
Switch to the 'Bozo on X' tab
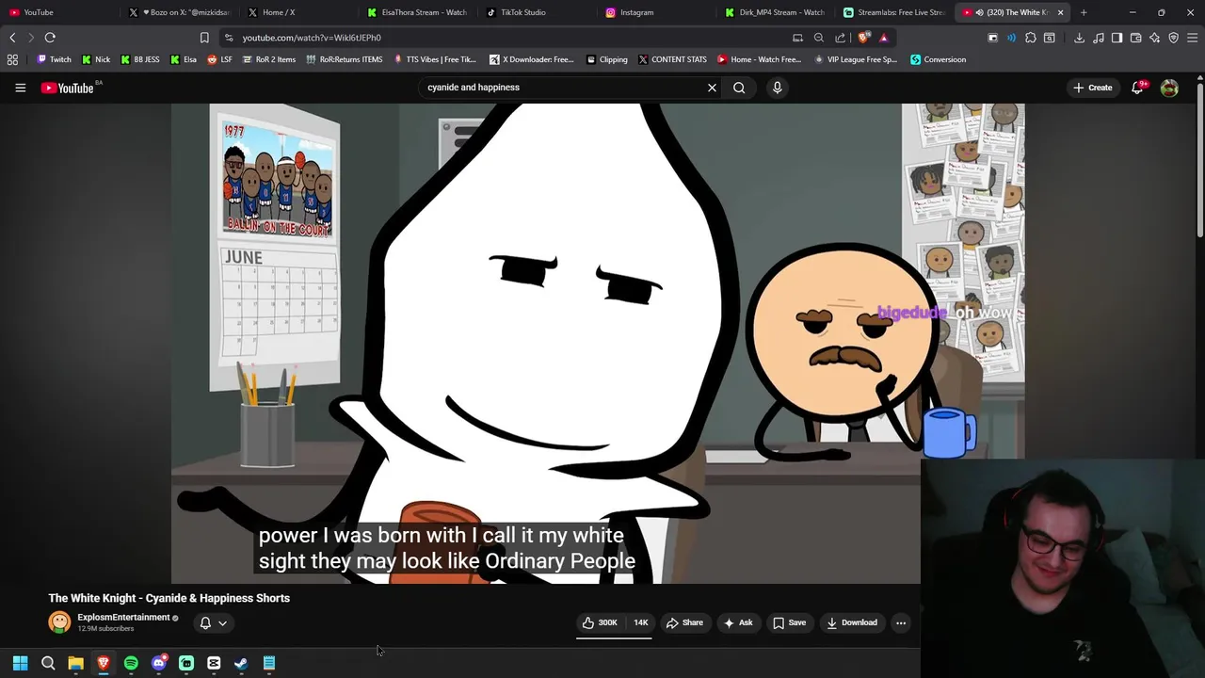(179, 12)
